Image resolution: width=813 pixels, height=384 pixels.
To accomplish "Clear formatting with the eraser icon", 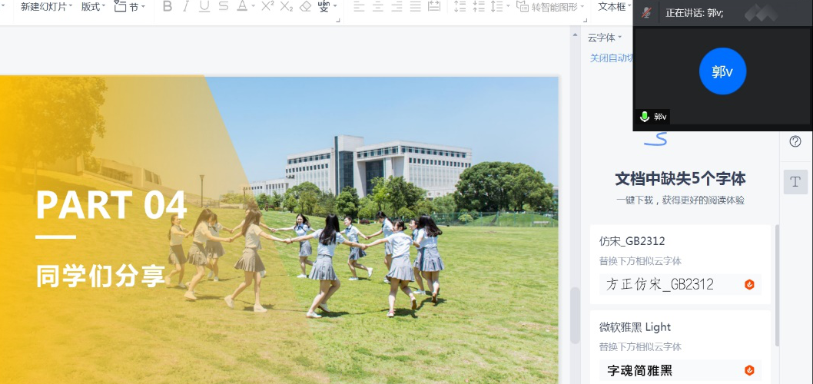I will point(305,7).
